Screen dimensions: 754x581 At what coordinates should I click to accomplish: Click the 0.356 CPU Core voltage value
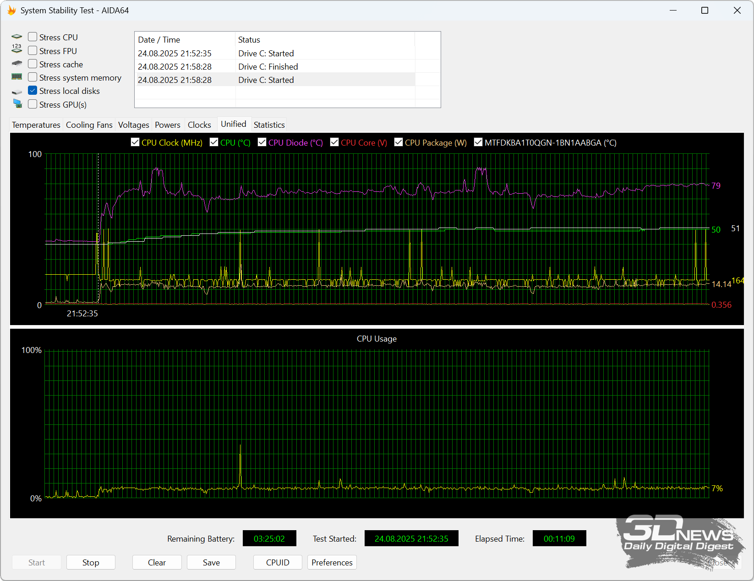[x=721, y=304]
